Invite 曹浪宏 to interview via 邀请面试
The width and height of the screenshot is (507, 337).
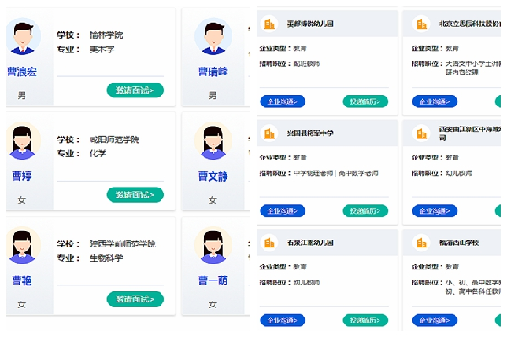coord(135,90)
